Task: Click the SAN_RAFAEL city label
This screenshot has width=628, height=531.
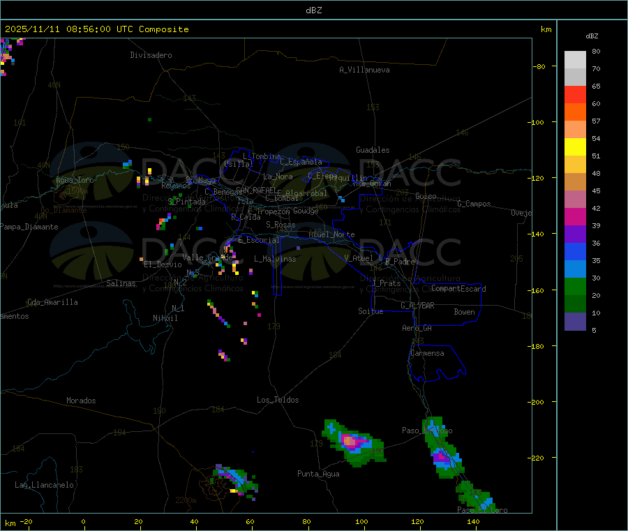Action: point(256,190)
